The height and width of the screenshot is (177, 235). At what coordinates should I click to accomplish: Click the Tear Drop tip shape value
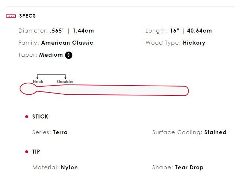[189, 167]
